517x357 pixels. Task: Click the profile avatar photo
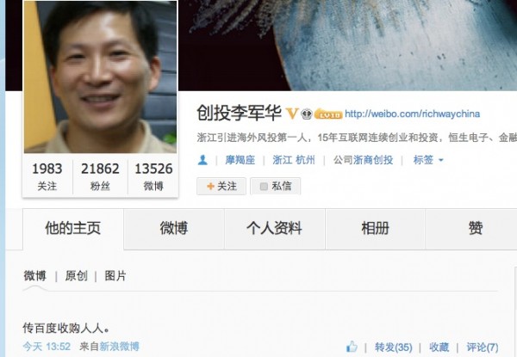(100, 77)
